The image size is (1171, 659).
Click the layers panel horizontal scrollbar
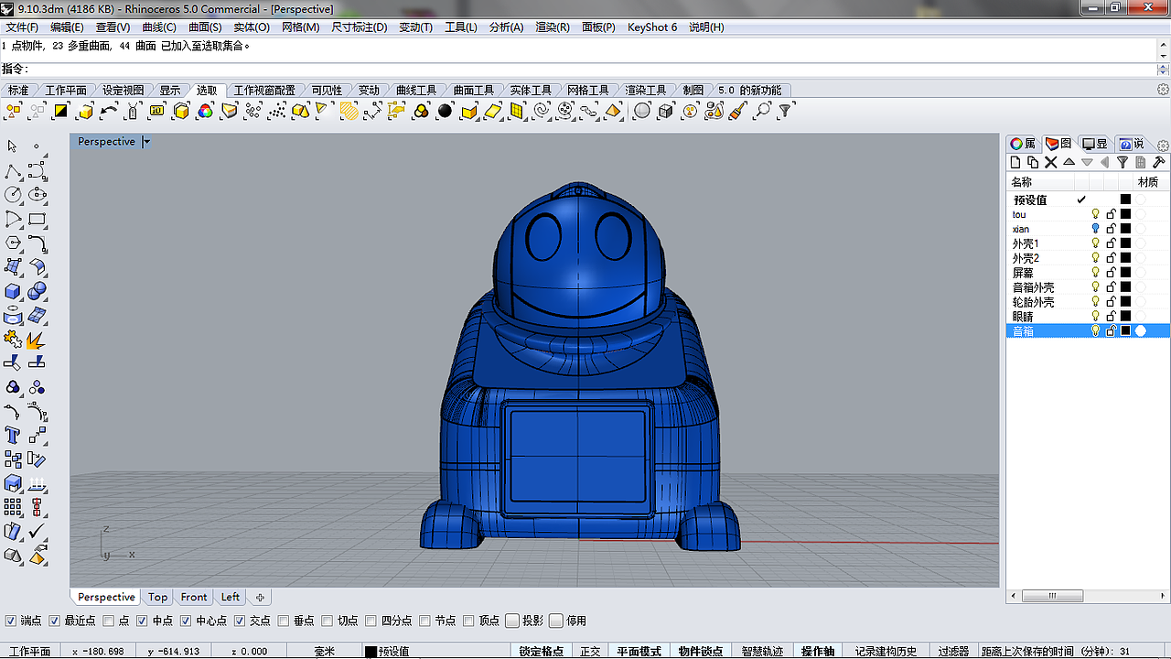click(1052, 596)
